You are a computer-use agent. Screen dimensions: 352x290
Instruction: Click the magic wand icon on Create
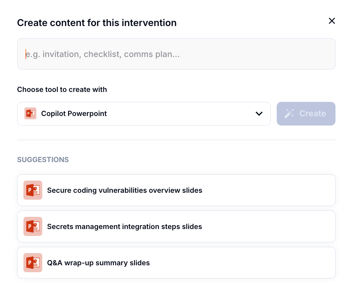pyautogui.click(x=289, y=114)
